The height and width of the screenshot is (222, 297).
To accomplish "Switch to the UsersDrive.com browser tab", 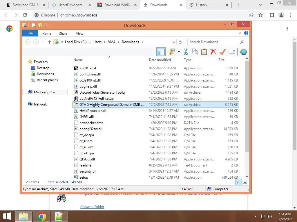I will [71, 5].
